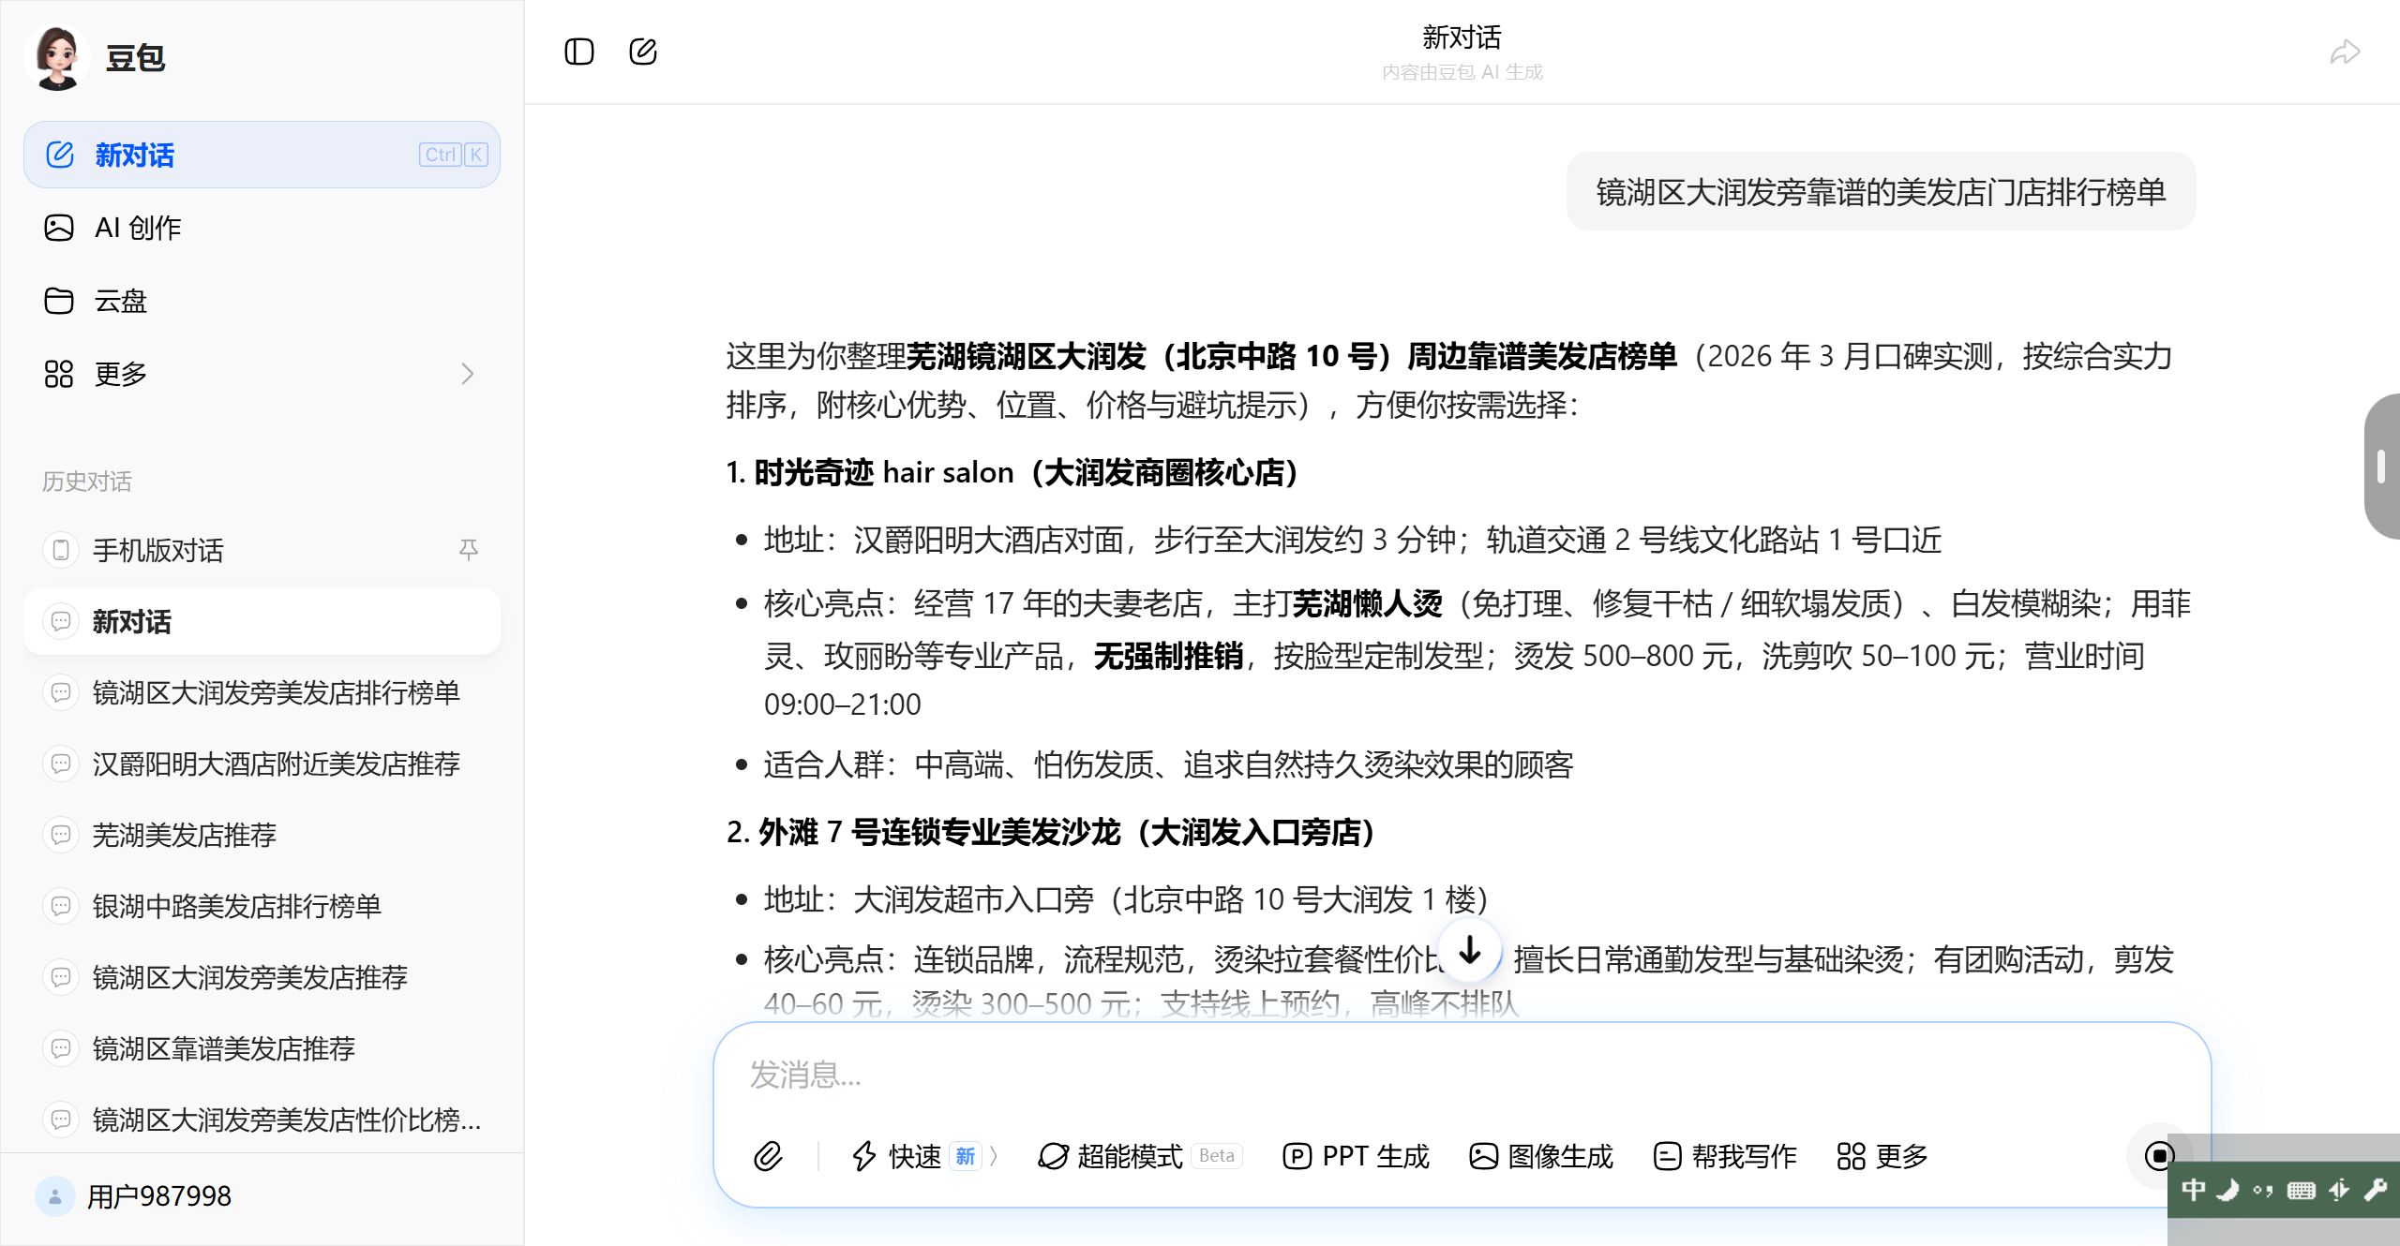Click the 新对话 page title

tap(1462, 37)
